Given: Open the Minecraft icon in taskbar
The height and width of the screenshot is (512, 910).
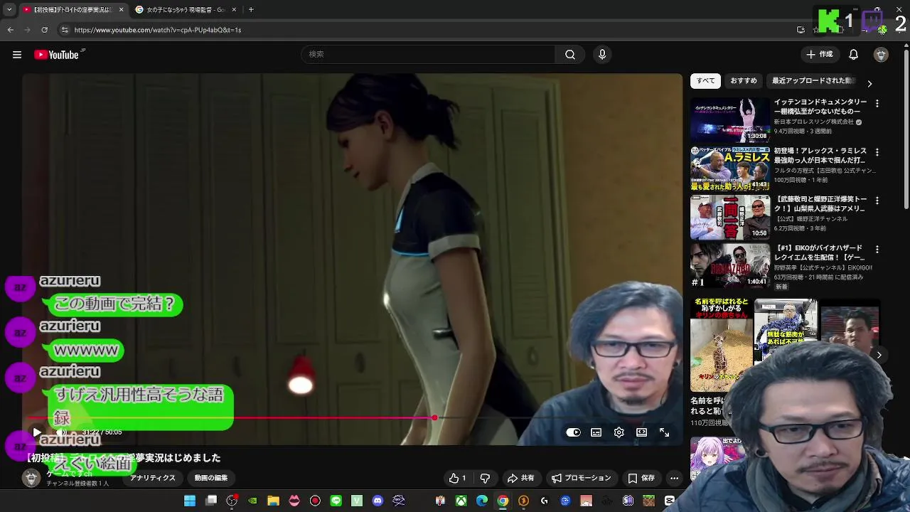Looking at the screenshot, I should click(x=648, y=501).
